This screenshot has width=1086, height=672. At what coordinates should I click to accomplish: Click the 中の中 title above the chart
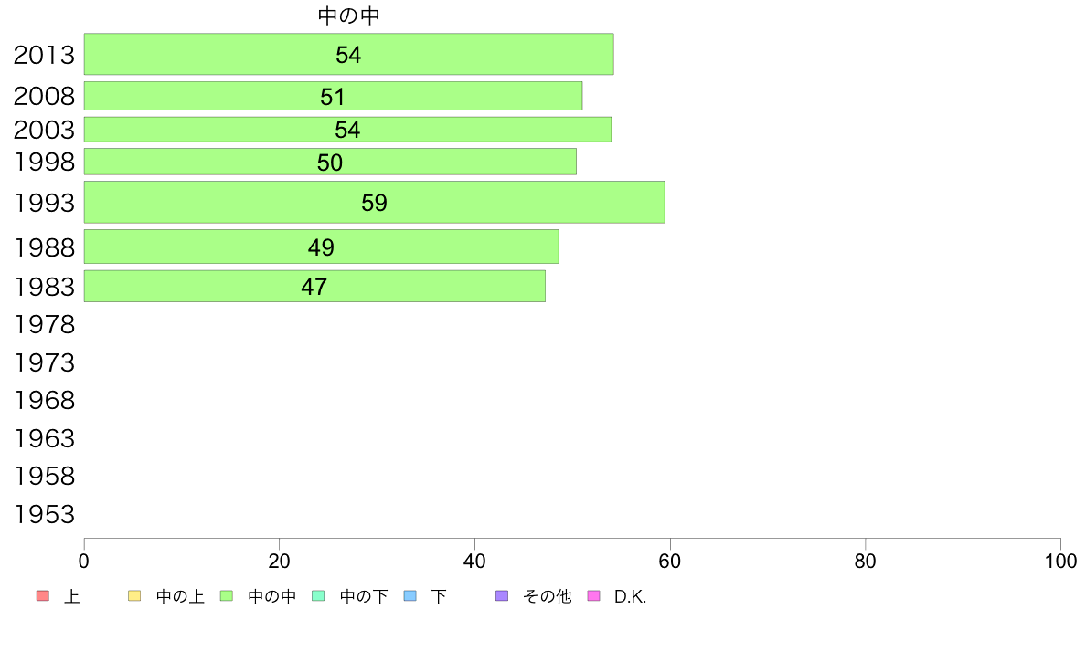[348, 16]
